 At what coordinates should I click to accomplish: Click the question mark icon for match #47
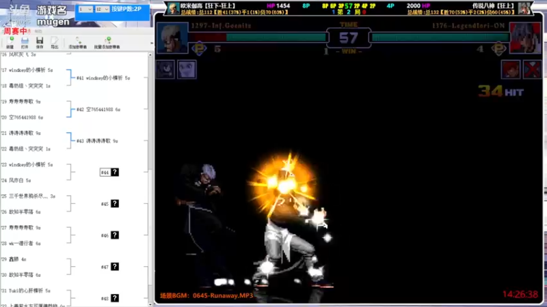115,267
